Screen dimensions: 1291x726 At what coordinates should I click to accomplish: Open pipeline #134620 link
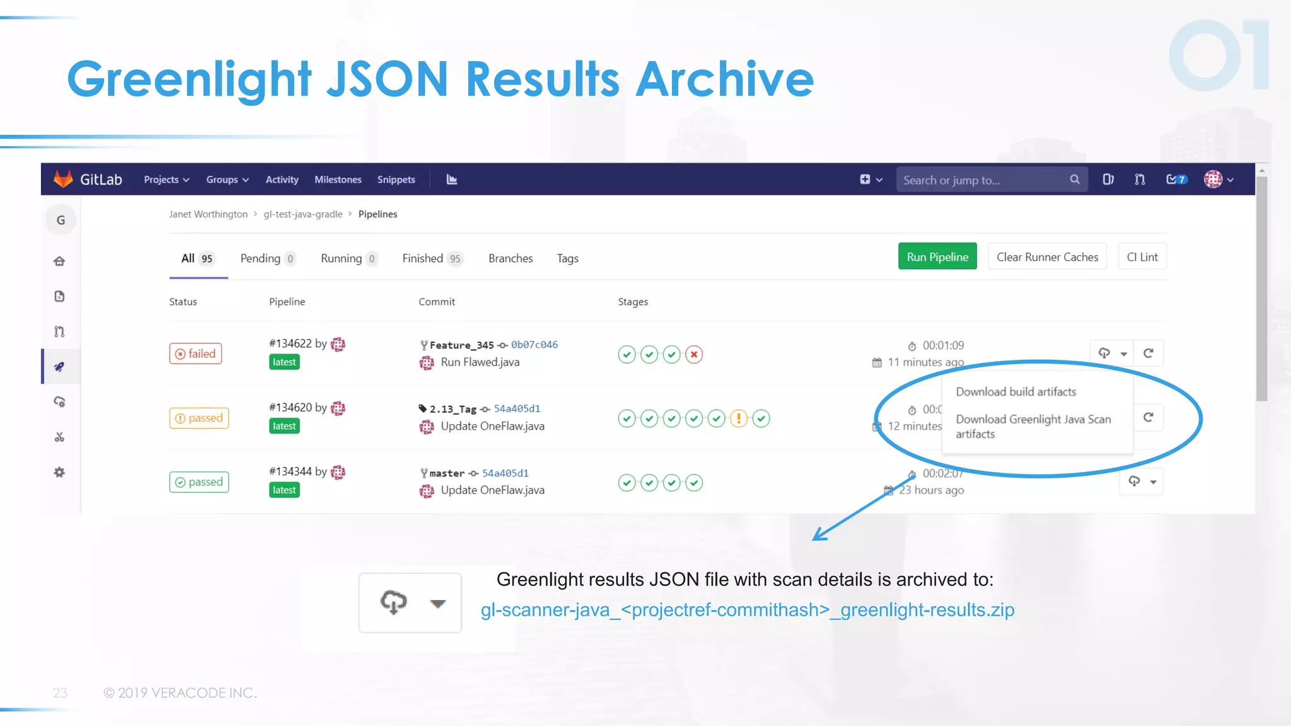[290, 408]
